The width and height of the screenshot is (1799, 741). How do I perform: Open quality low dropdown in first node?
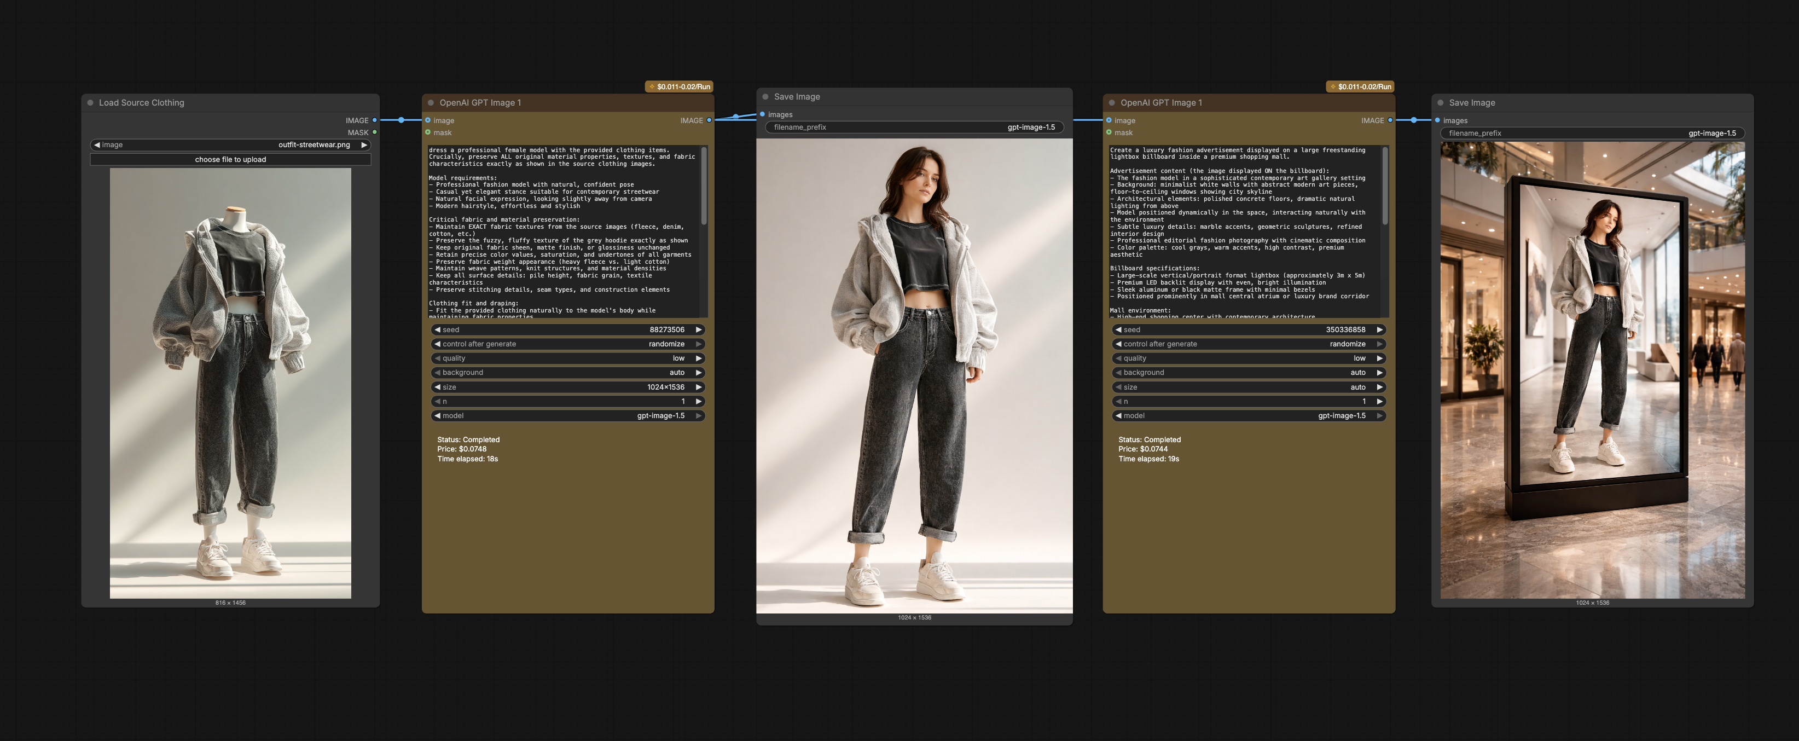(567, 358)
